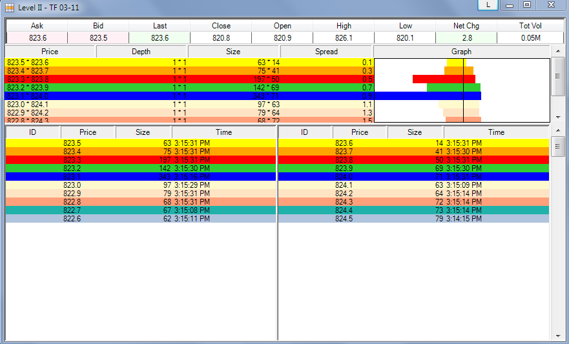Click the Tot Vol column header

point(530,26)
